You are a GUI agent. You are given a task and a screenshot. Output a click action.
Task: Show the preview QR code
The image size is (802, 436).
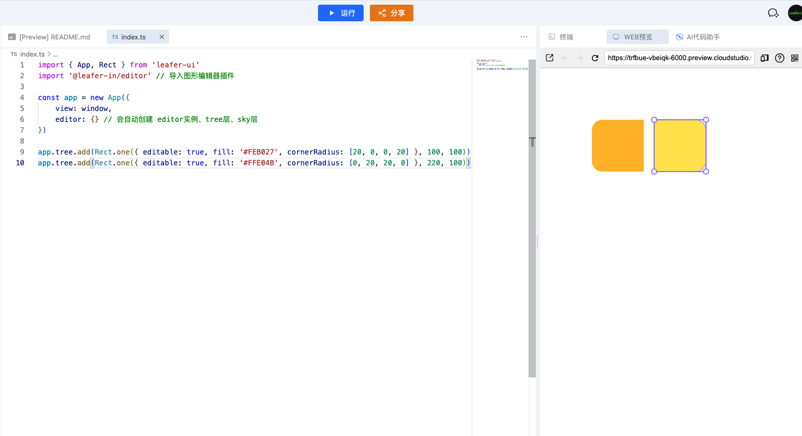(795, 58)
